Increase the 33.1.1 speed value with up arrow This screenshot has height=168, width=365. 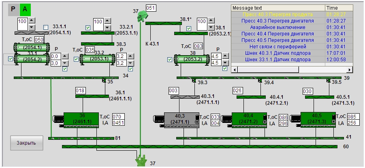32,19
